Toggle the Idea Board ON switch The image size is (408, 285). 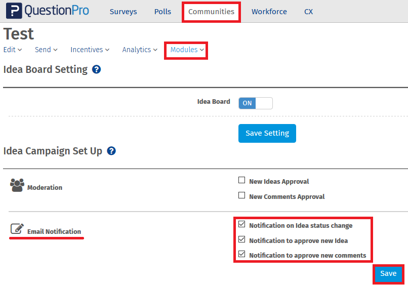click(x=255, y=103)
